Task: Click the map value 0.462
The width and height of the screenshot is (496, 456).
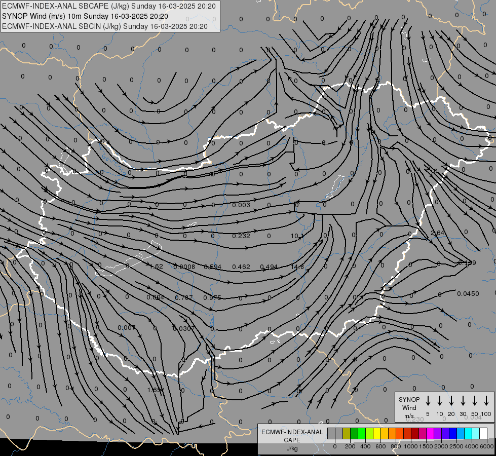Action: [x=241, y=267]
